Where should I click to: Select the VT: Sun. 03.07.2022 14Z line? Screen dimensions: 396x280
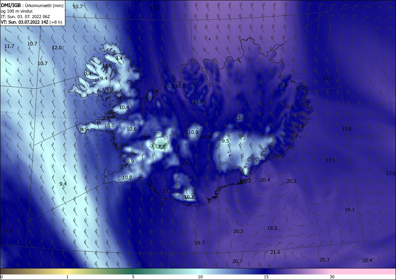click(31, 22)
